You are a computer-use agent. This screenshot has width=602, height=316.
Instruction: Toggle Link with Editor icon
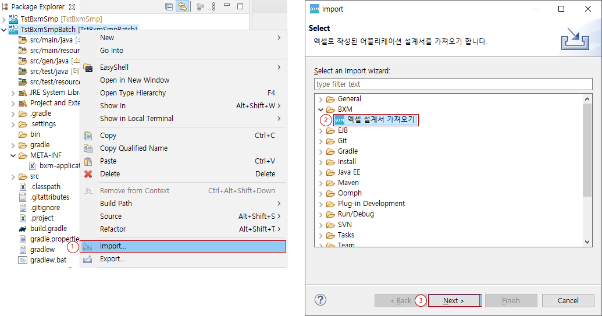click(x=182, y=7)
